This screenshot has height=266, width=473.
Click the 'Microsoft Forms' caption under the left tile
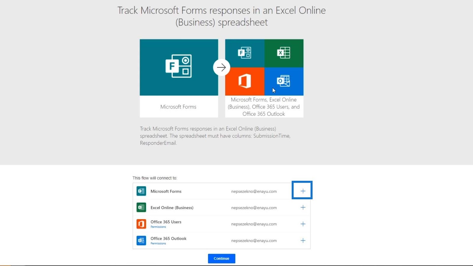(x=178, y=107)
